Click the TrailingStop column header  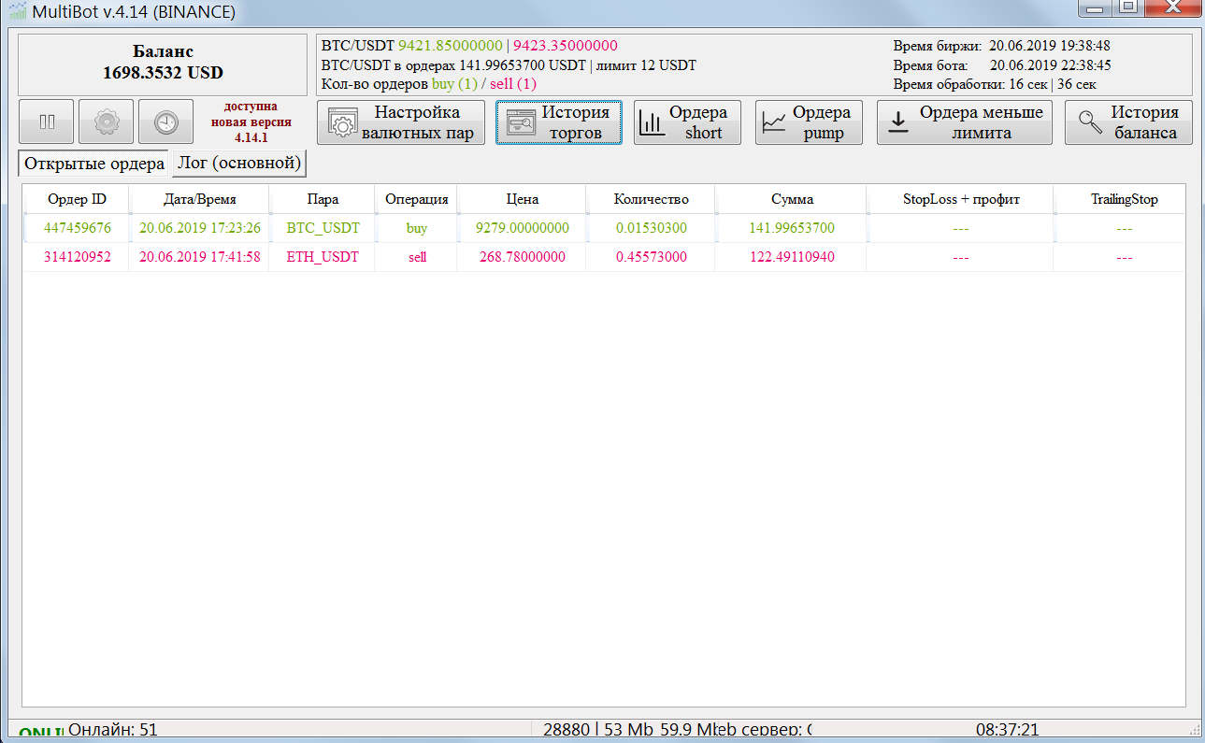(1123, 199)
